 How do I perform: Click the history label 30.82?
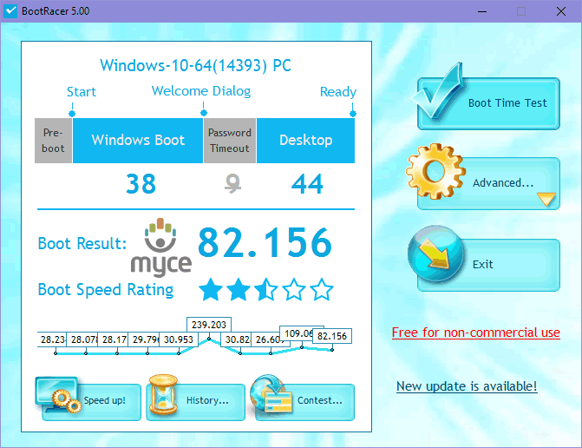click(x=237, y=339)
